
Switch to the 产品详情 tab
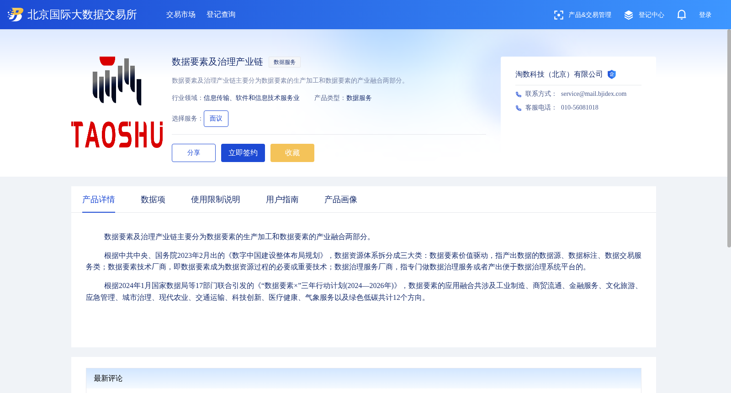[99, 199]
